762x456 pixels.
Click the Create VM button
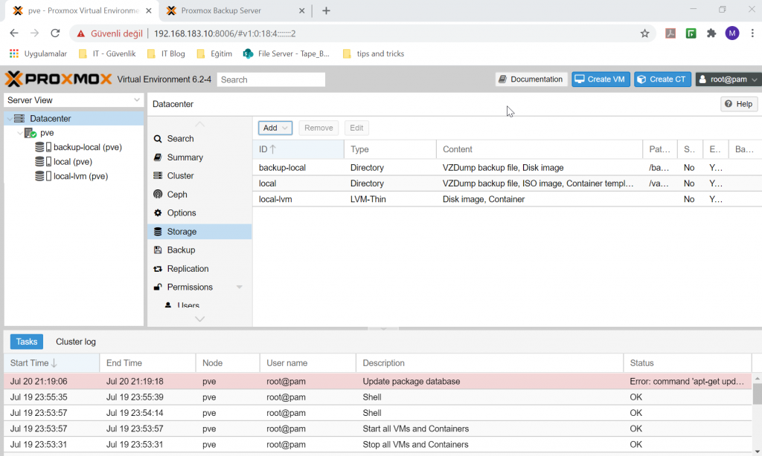(x=601, y=79)
